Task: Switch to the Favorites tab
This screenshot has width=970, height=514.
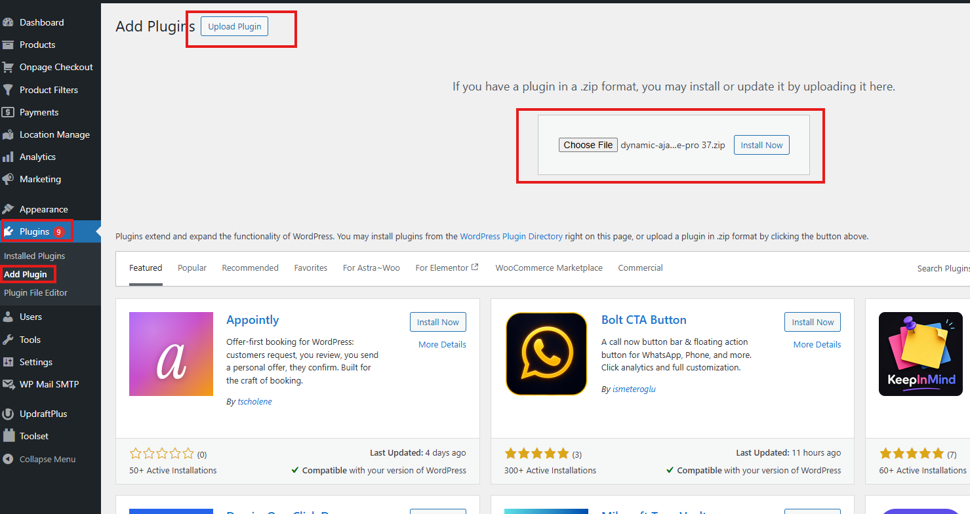Action: [311, 267]
